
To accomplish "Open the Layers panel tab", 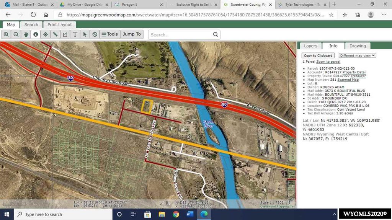I will 310,46.
